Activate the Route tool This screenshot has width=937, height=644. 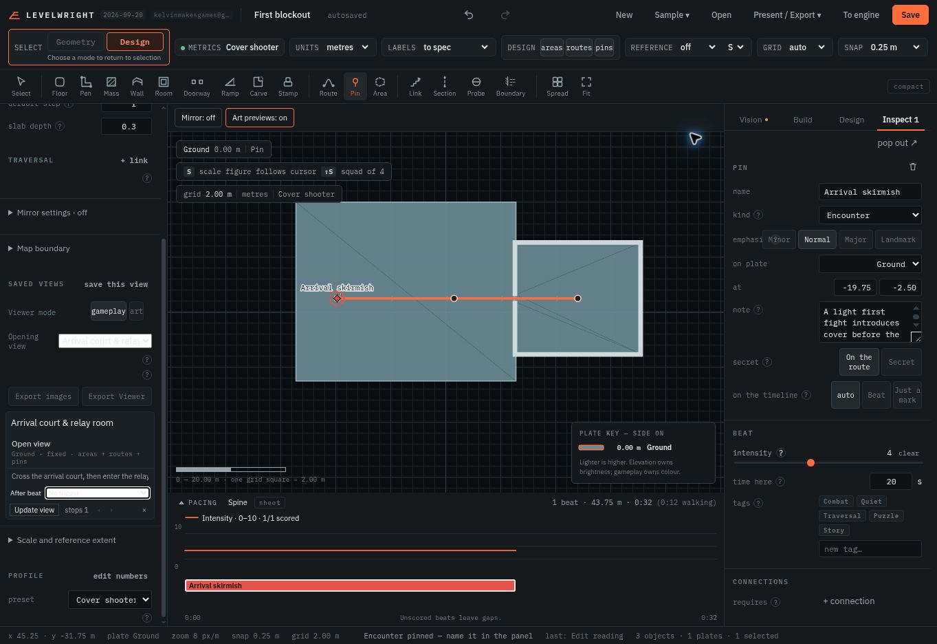[x=329, y=86]
